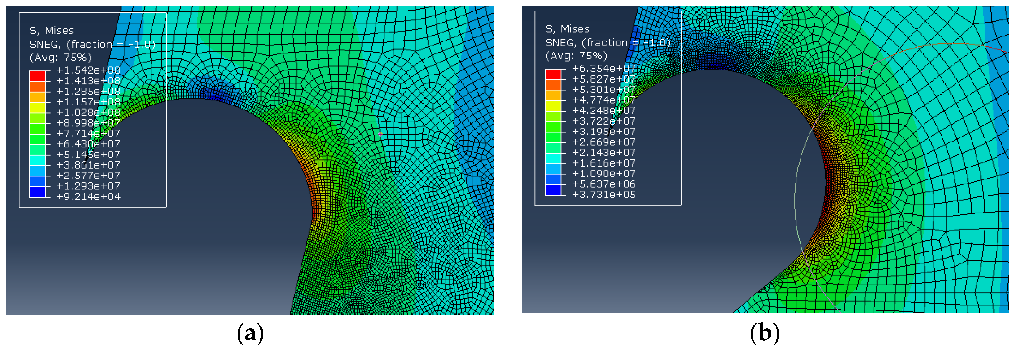Click the +1.542e+08 maximum legend value

coord(88,70)
